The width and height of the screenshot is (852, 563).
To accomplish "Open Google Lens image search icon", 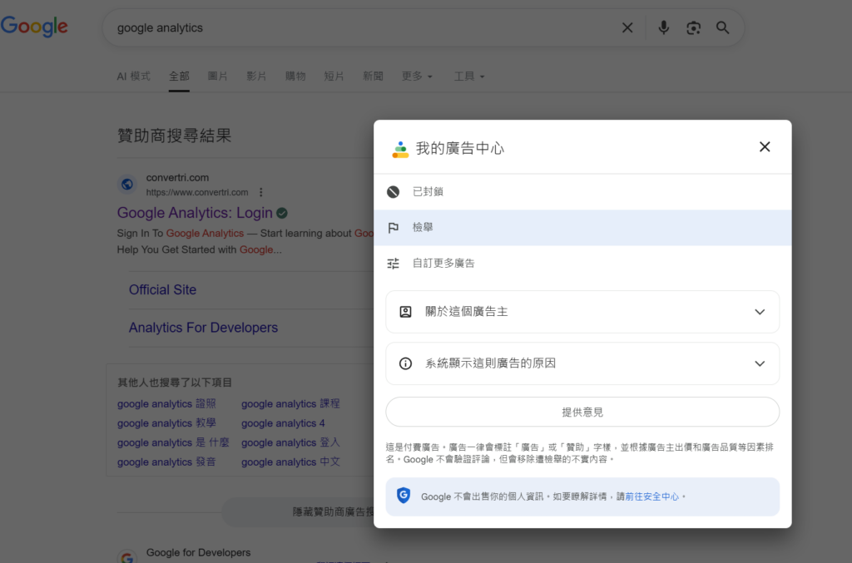I will 693,27.
